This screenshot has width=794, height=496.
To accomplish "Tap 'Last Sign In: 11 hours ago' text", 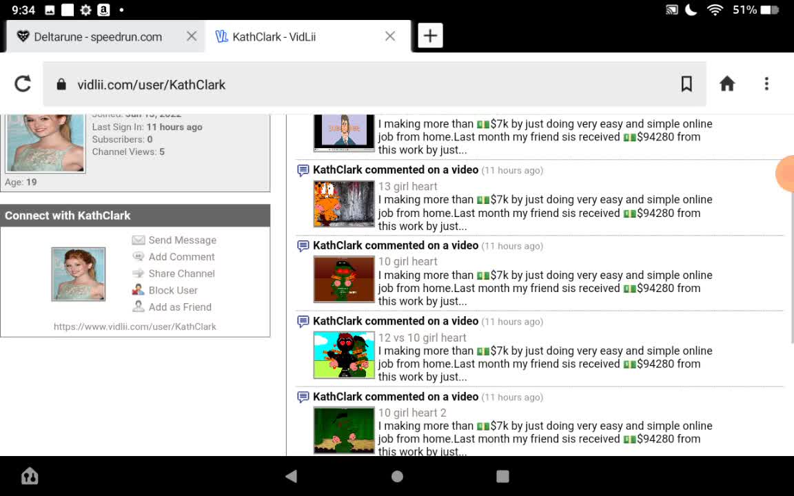I will coord(147,127).
